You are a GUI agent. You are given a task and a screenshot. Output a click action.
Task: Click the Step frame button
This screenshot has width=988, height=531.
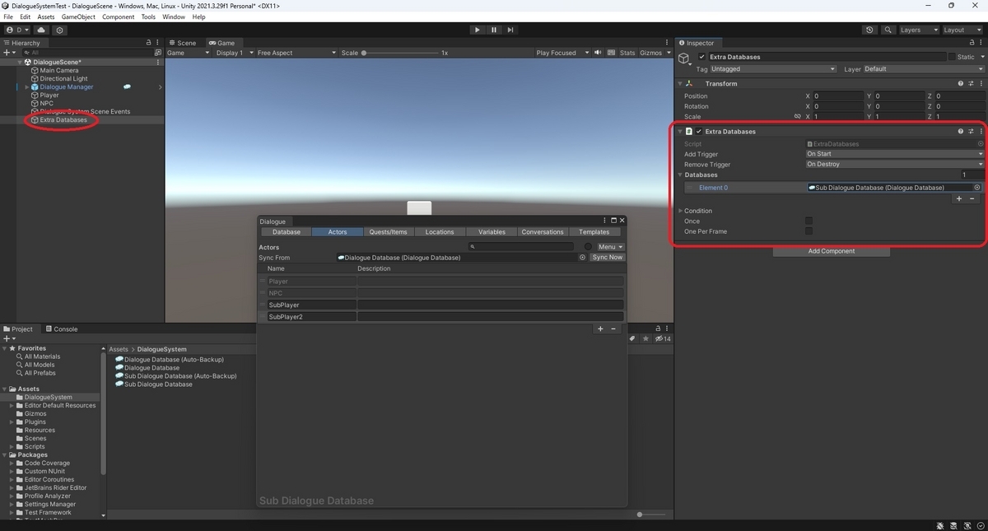(x=510, y=30)
